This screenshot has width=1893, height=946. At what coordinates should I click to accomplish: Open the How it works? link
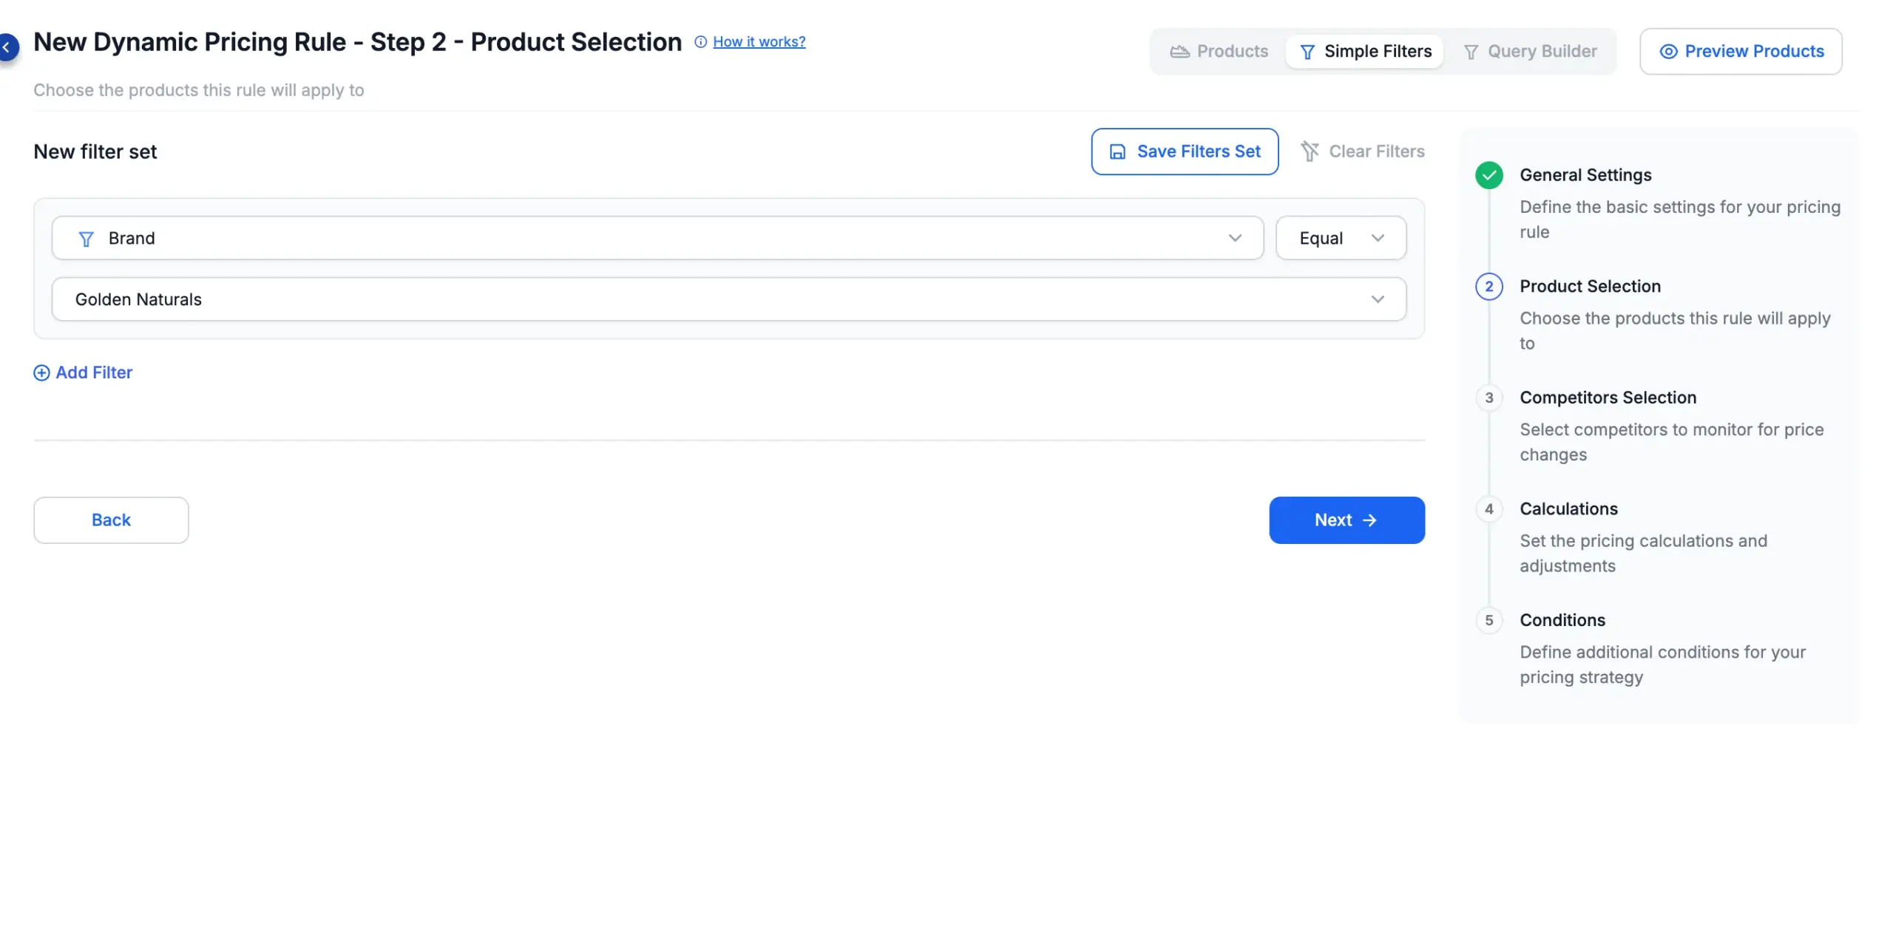point(759,42)
